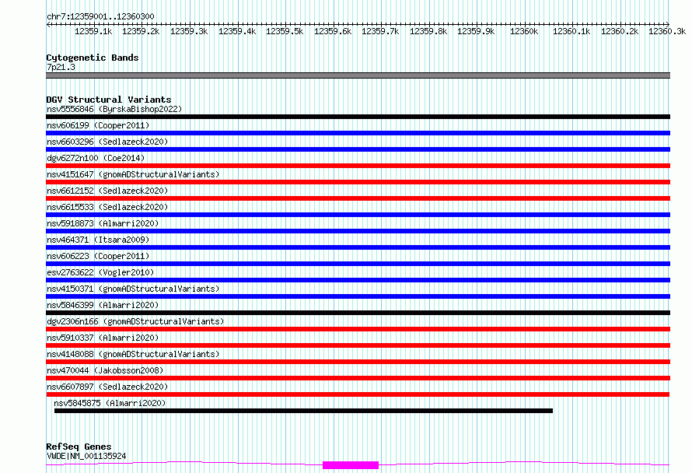Select the blue bar for nsv606223
This screenshot has height=473, width=692.
358,264
